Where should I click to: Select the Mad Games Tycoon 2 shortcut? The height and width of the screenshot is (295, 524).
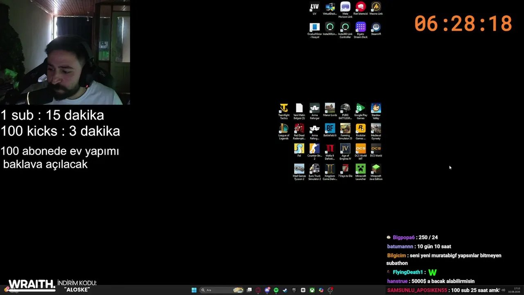[x=299, y=172]
